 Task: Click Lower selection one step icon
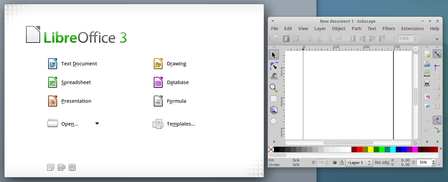pos(362,39)
